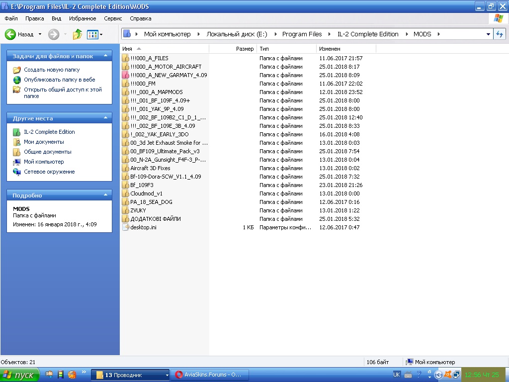Click folder icon of !!!000_A_FILES

(125, 58)
